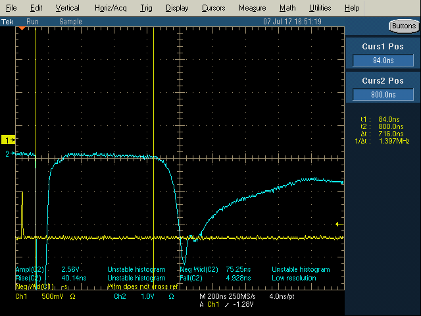421x316 pixels.
Task: Click the 75.25ns negative width value
Action: point(238,269)
